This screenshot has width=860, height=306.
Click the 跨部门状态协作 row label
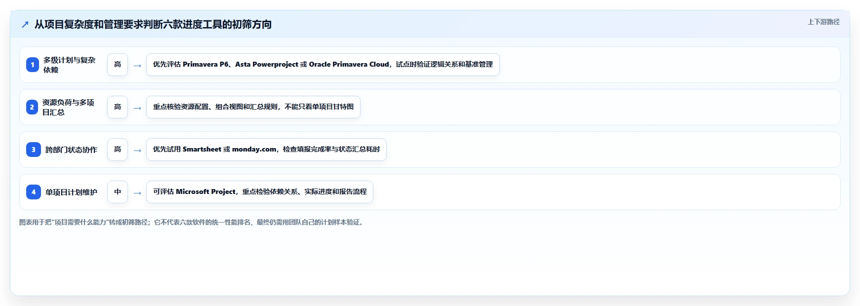71,150
